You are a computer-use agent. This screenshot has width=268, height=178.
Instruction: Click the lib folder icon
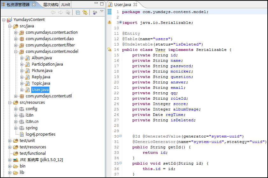tap(16, 173)
